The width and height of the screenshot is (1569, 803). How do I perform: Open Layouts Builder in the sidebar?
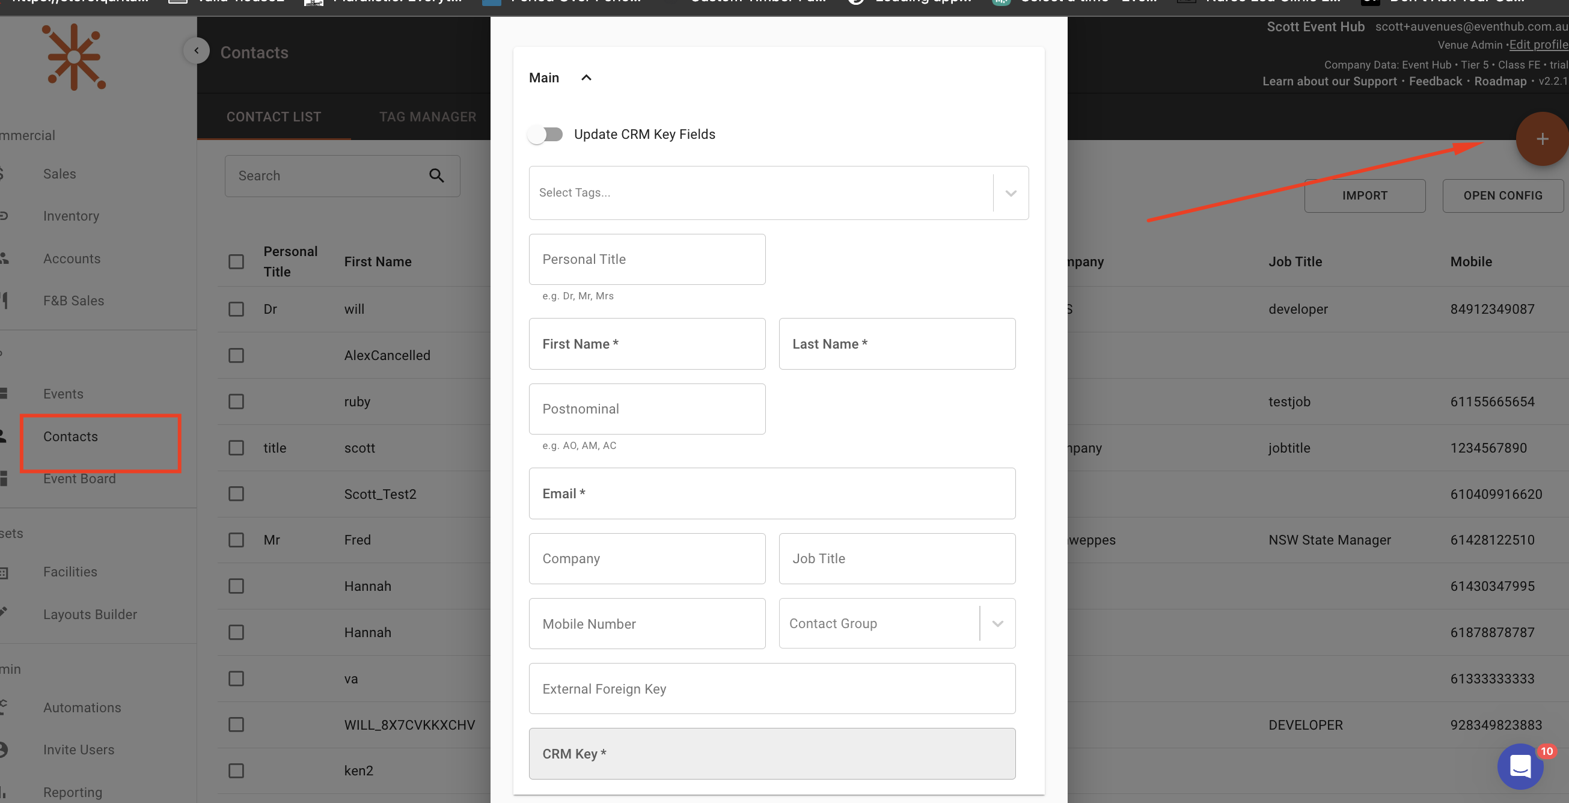click(90, 614)
